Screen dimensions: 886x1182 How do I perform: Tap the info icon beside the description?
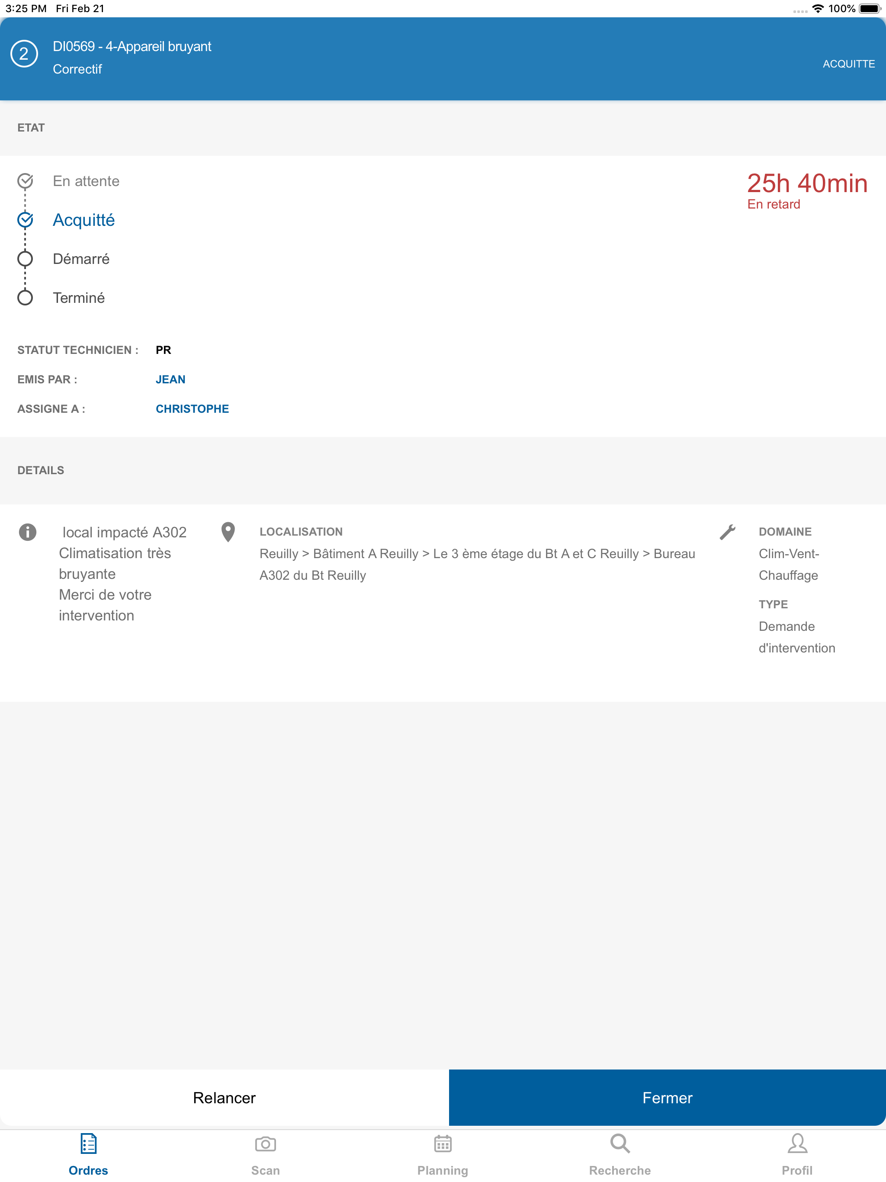pyautogui.click(x=28, y=532)
